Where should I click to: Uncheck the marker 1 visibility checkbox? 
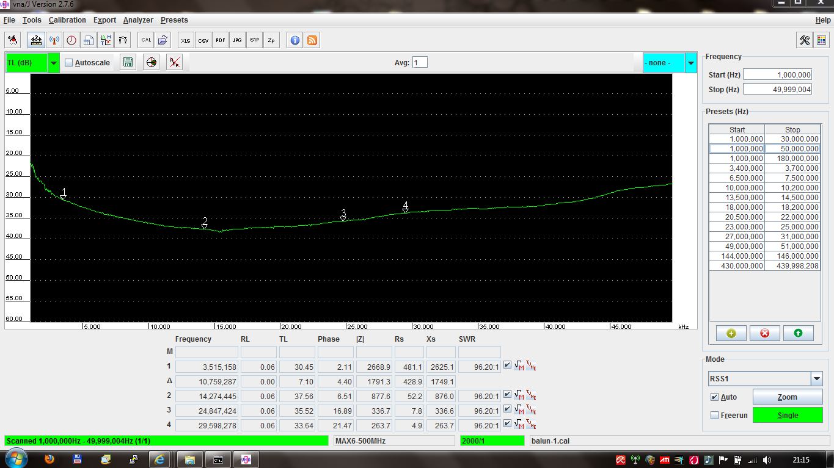click(507, 365)
